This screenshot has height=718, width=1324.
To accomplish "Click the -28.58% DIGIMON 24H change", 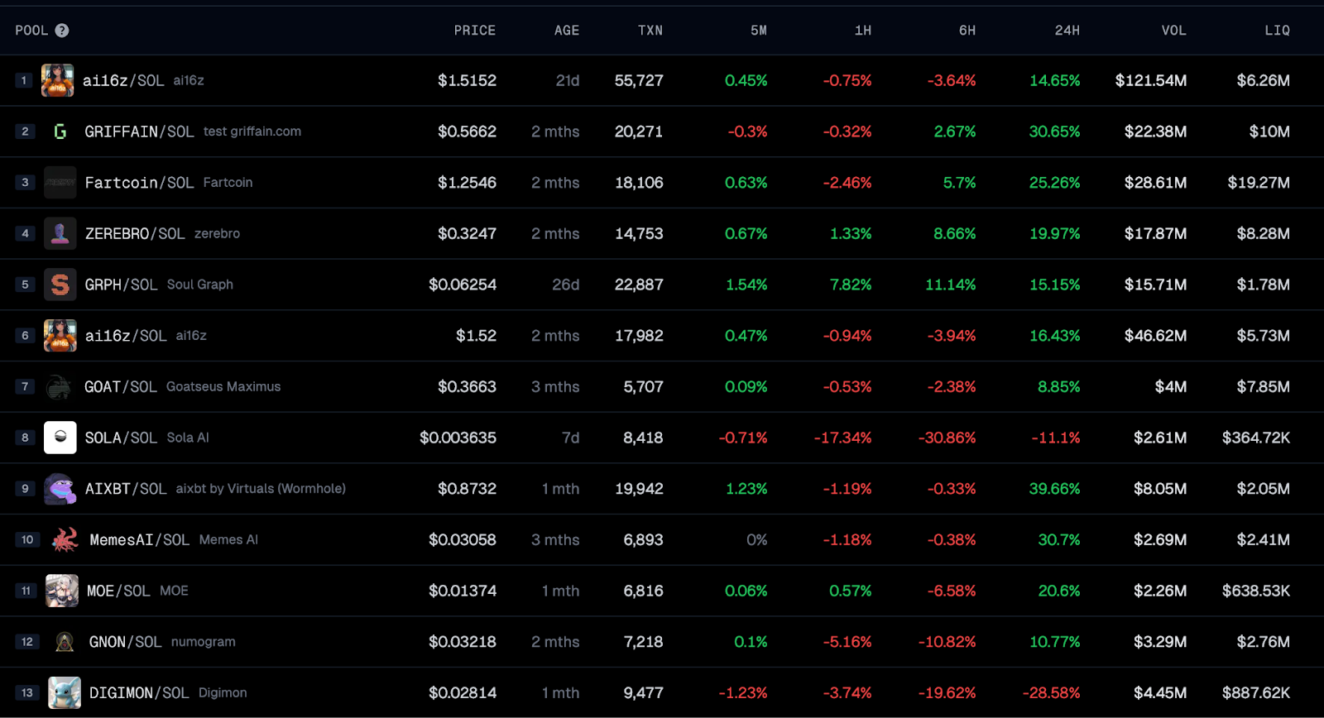I will tap(1051, 692).
